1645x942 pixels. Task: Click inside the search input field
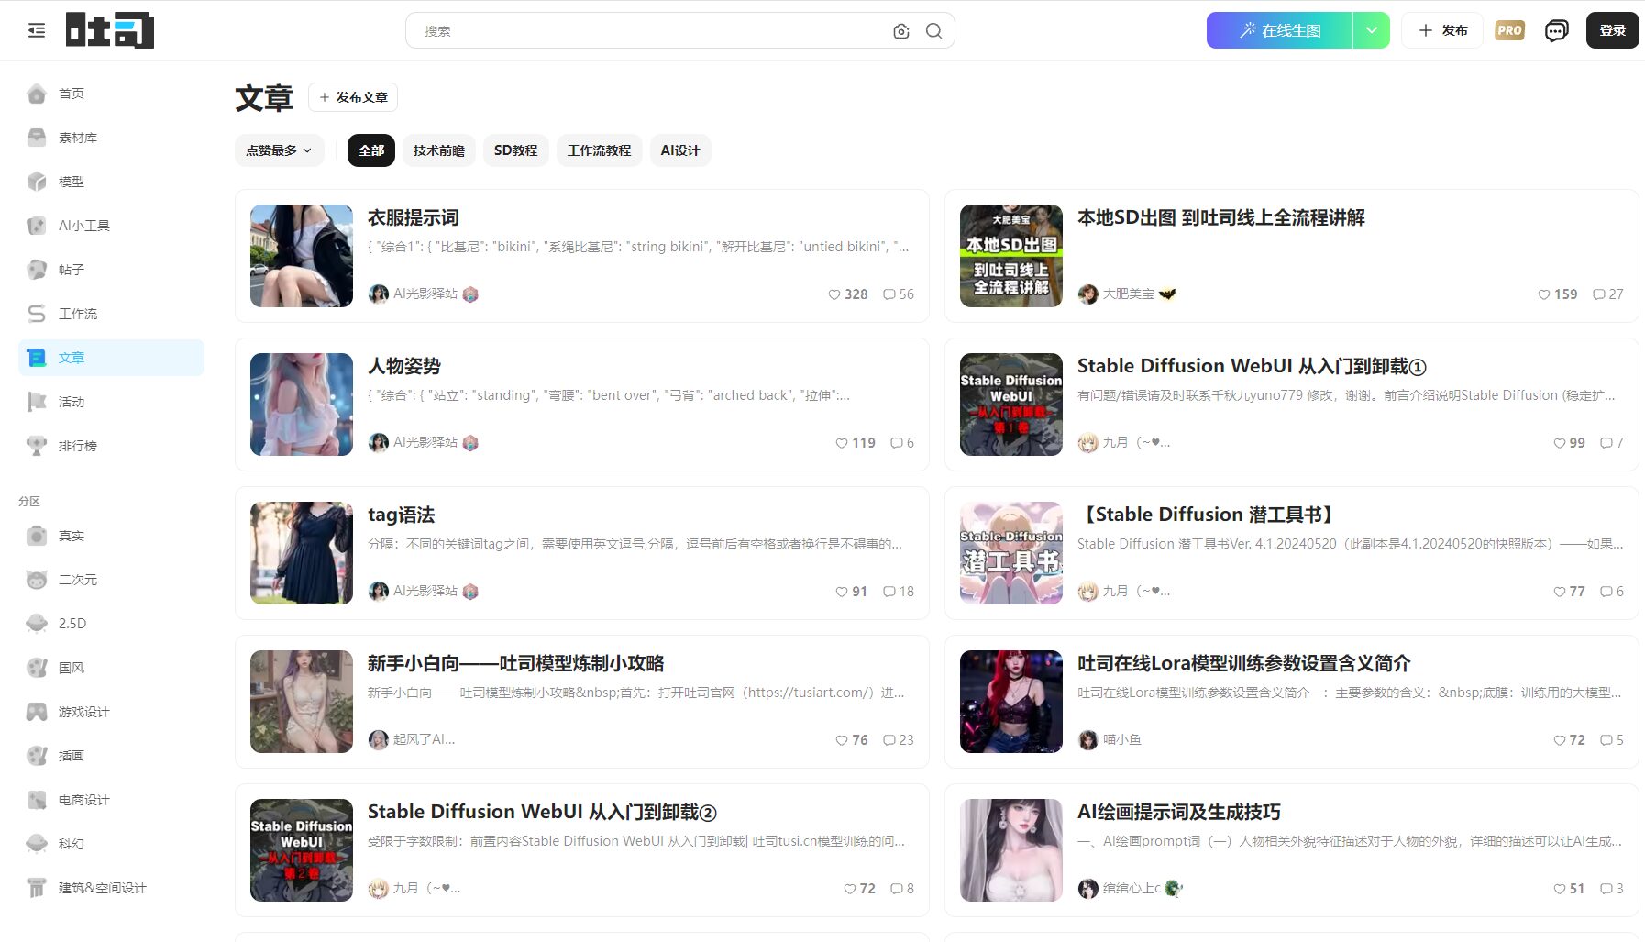pos(642,30)
